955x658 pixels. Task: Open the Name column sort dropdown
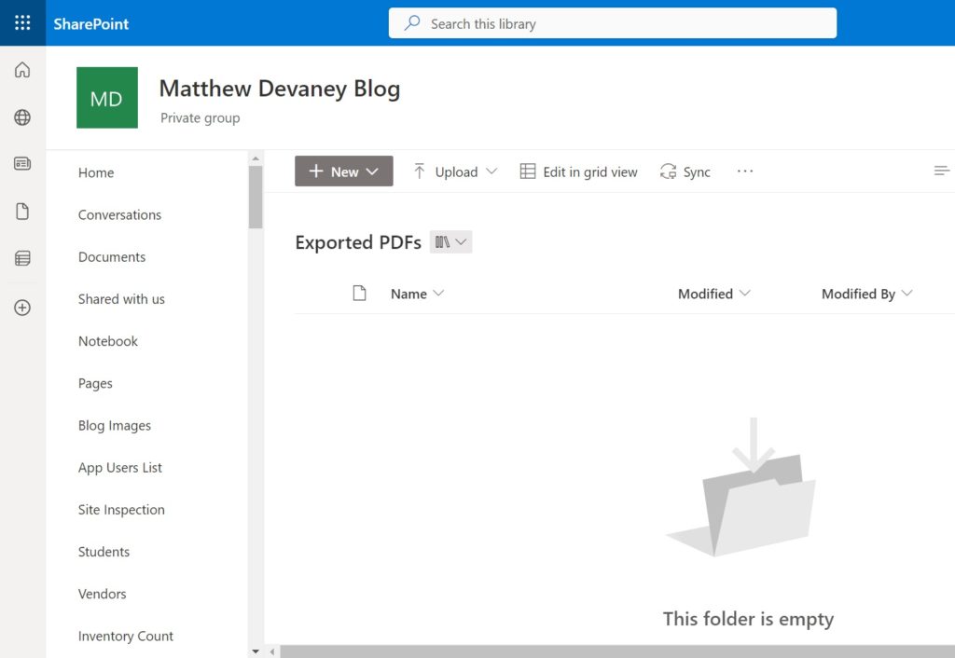tap(417, 294)
